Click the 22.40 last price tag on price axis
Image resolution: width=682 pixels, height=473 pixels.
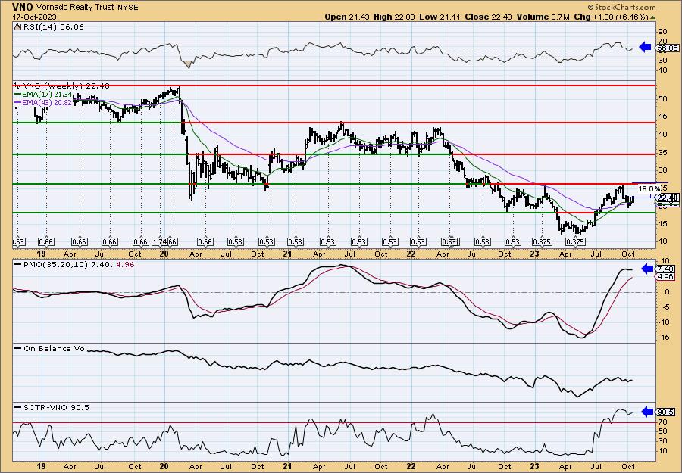tap(668, 198)
